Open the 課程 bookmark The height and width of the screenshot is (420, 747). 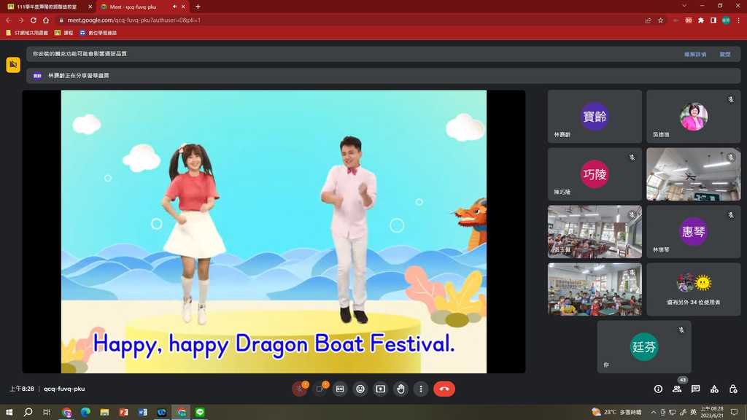point(64,33)
